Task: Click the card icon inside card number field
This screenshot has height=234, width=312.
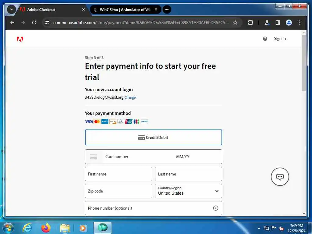Action: click(94, 157)
